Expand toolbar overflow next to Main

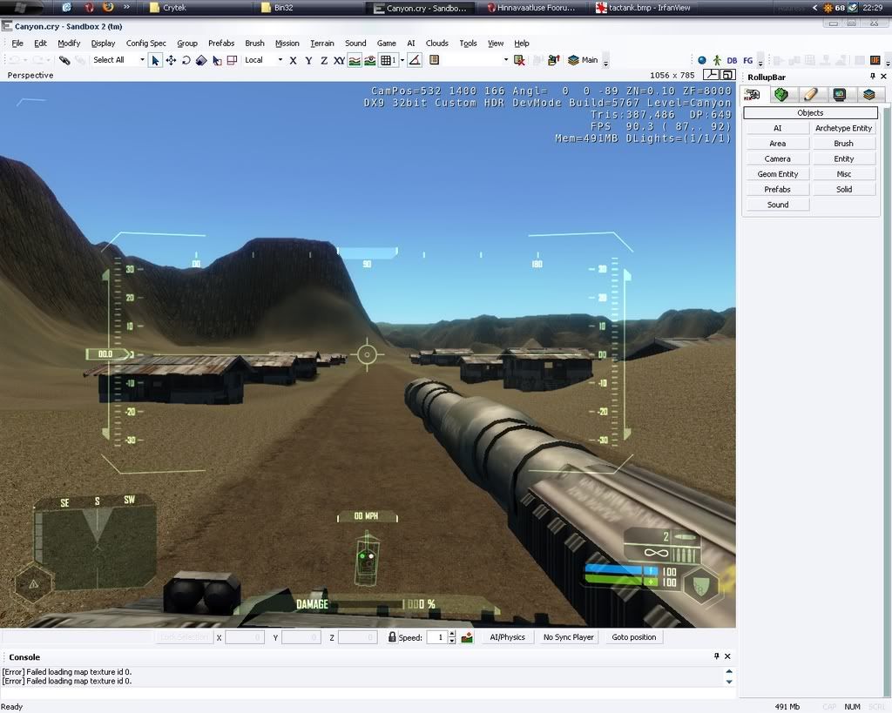[x=606, y=62]
